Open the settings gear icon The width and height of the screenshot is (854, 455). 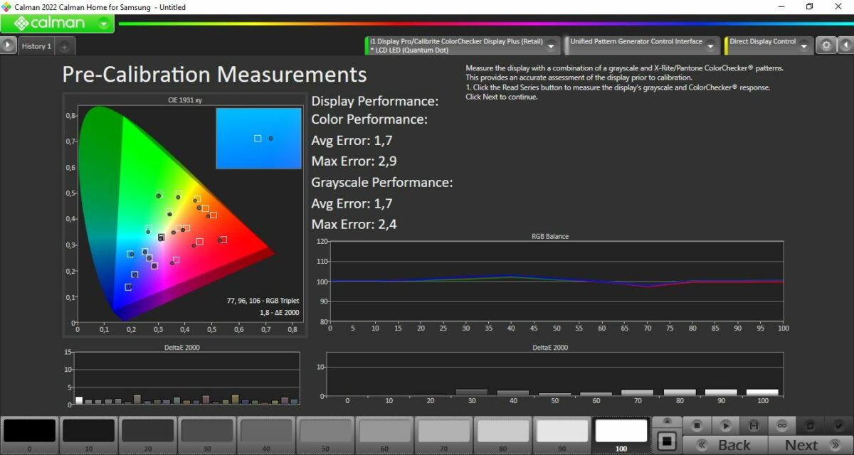click(826, 45)
